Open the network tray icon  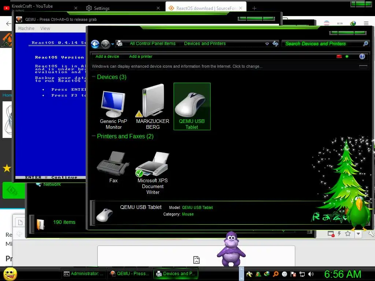302,274
